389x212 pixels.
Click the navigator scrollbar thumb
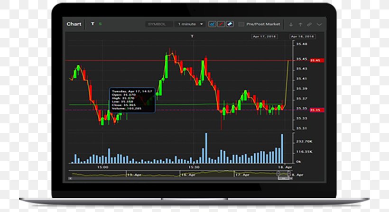[x=283, y=178]
